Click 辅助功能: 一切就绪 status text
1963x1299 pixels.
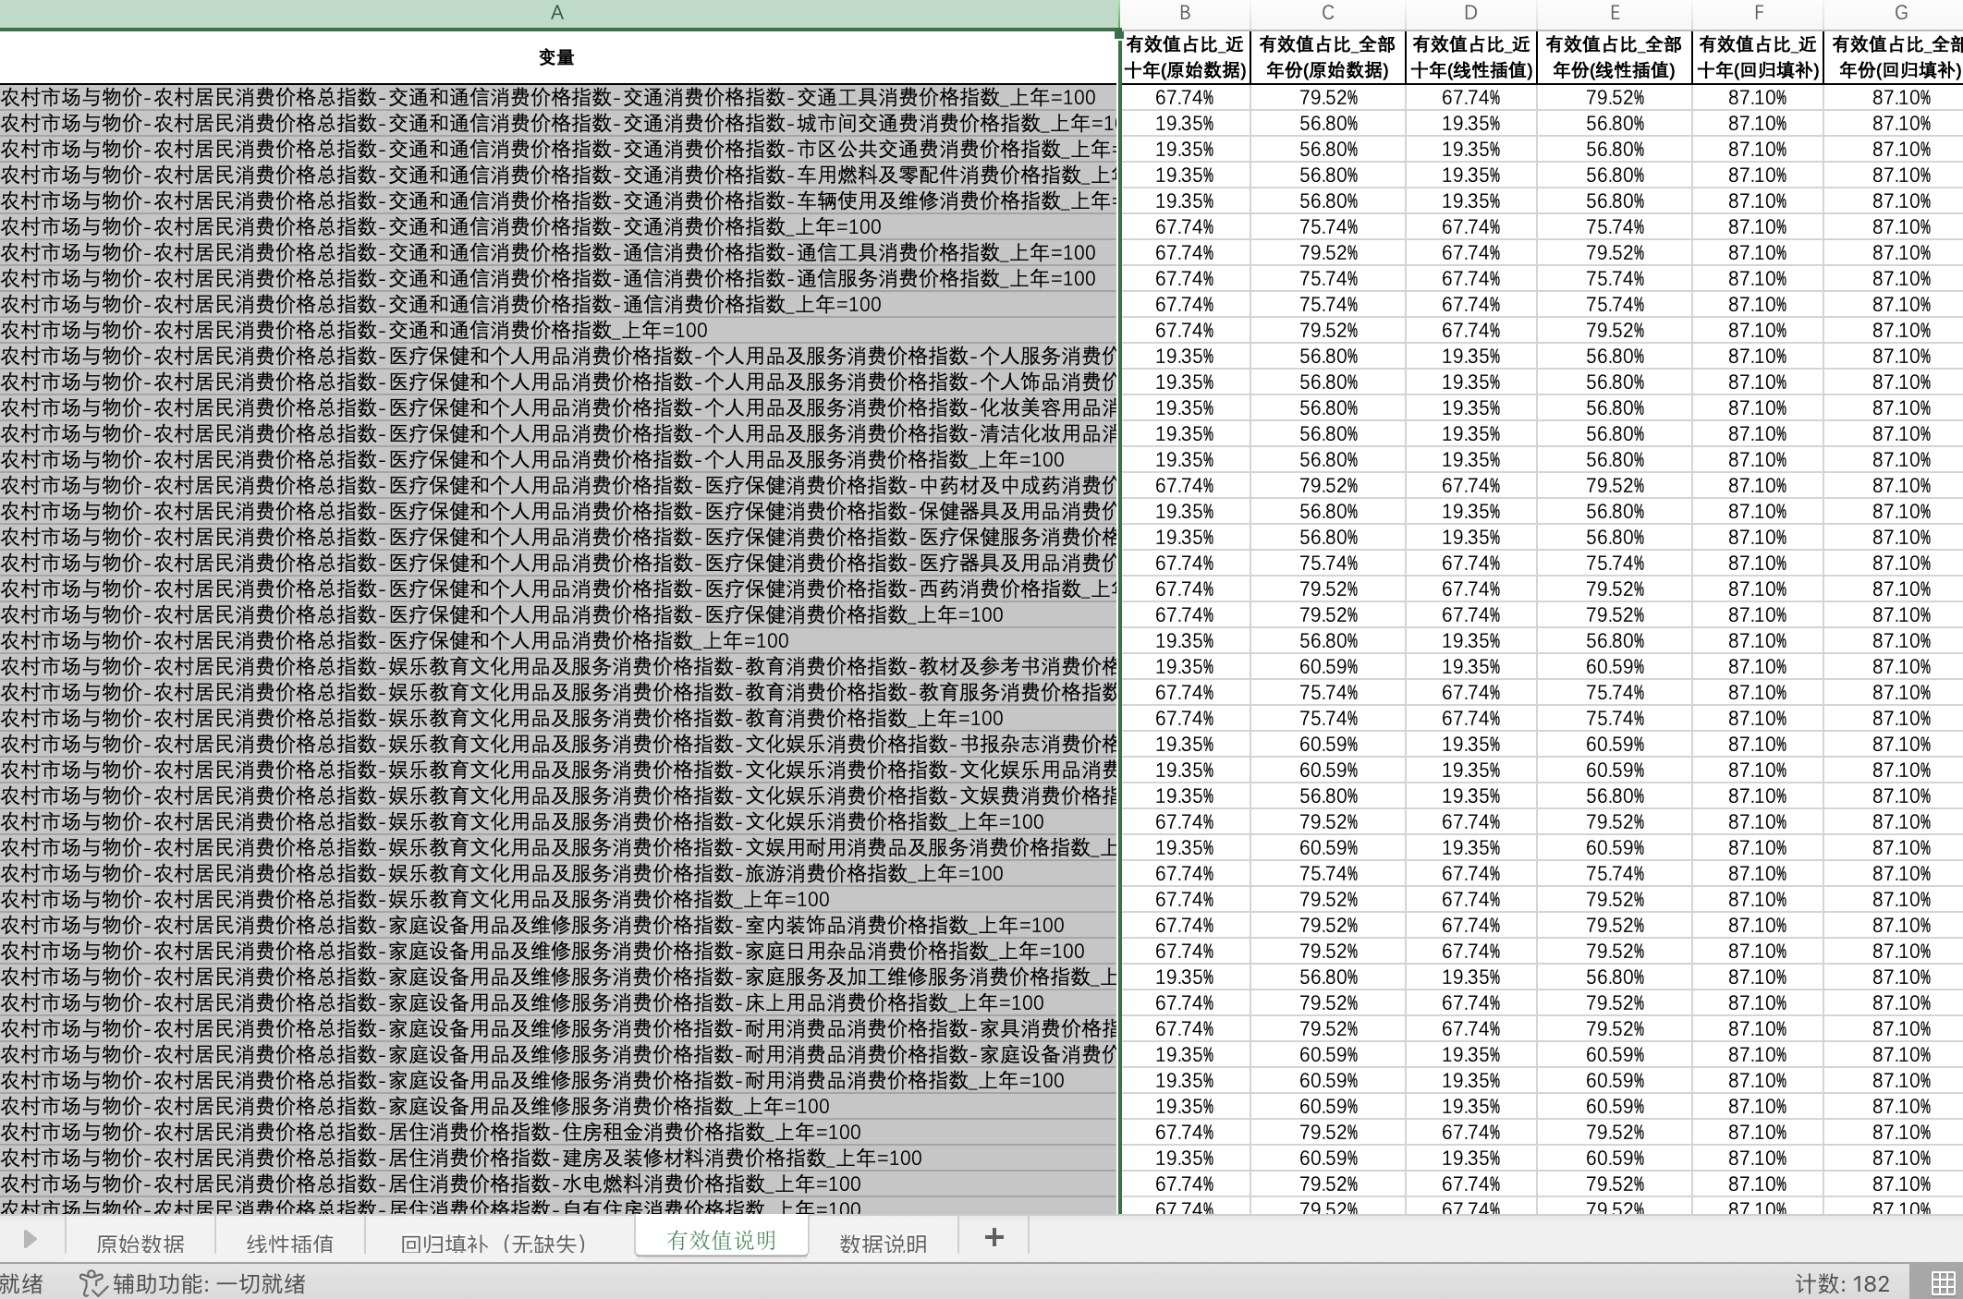coord(209,1283)
